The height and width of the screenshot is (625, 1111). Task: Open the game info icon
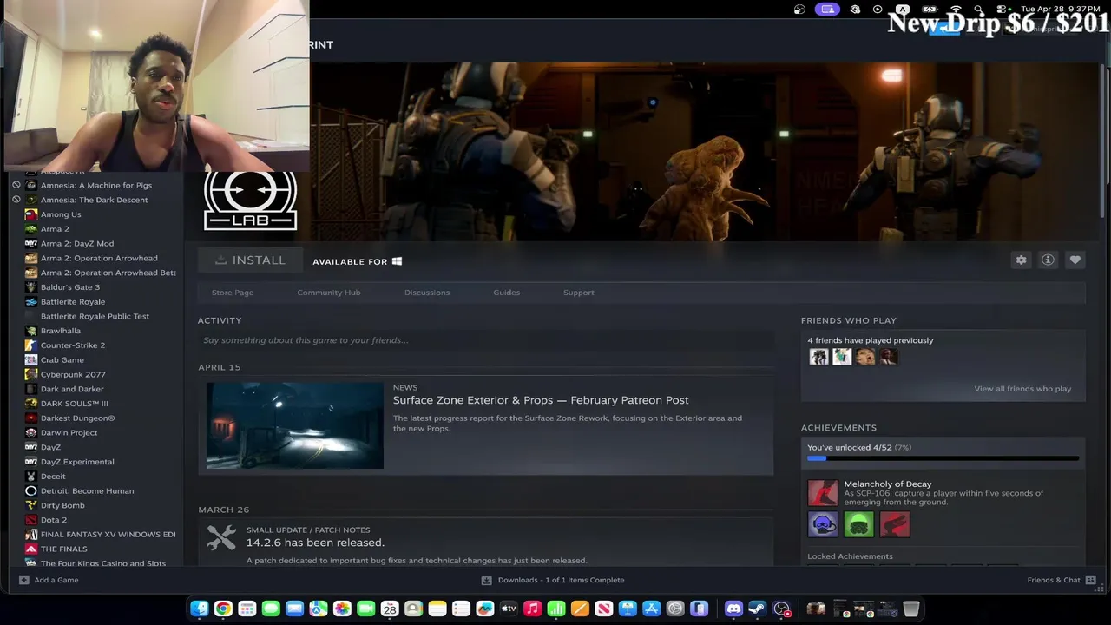[x=1048, y=260]
